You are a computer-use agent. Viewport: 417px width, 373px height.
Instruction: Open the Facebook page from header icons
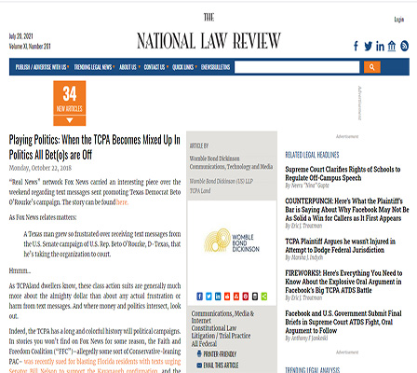pyautogui.click(x=356, y=46)
